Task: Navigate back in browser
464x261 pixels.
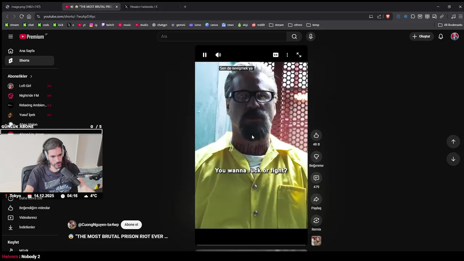Action: (7, 16)
